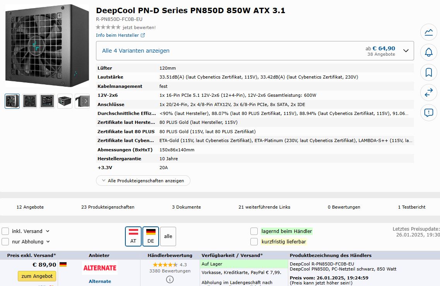Viewport: 440px width, 286px height.
Task: Open the 0 Bewertungen tab
Action: (344, 207)
